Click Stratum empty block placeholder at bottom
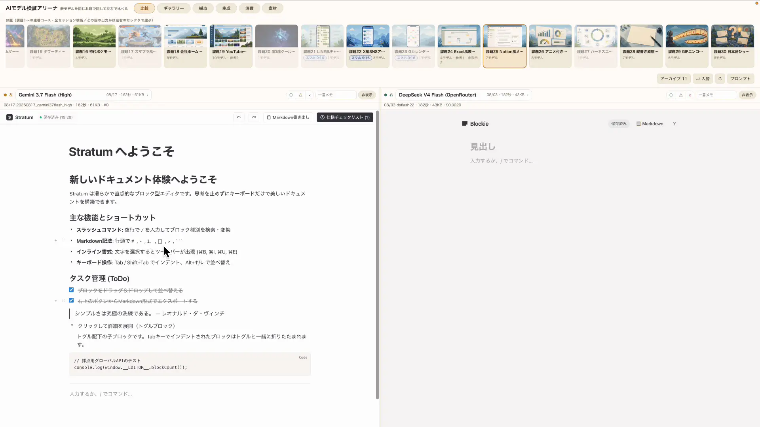The height and width of the screenshot is (427, 760). (x=101, y=394)
